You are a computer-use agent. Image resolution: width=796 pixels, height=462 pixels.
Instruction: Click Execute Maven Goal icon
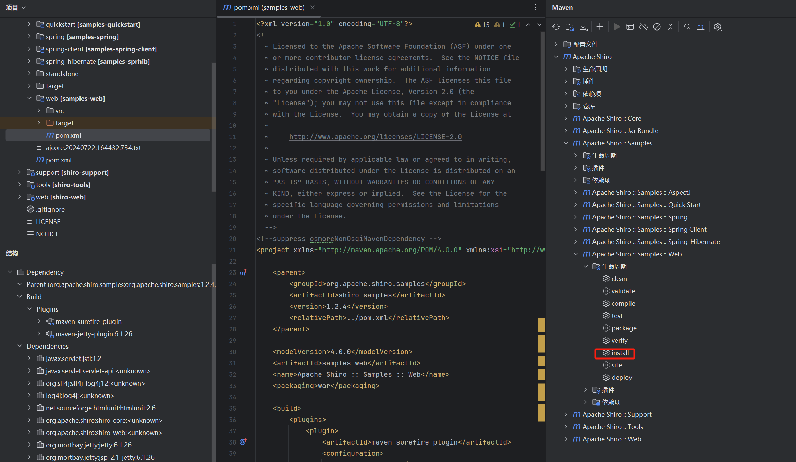pos(630,27)
